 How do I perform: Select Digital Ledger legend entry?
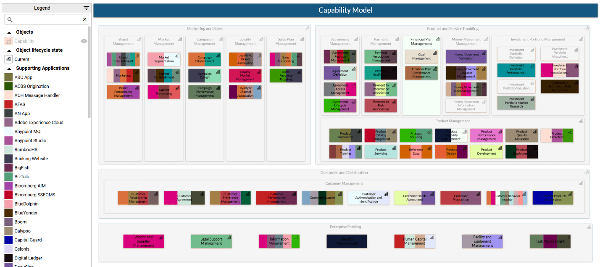28,258
